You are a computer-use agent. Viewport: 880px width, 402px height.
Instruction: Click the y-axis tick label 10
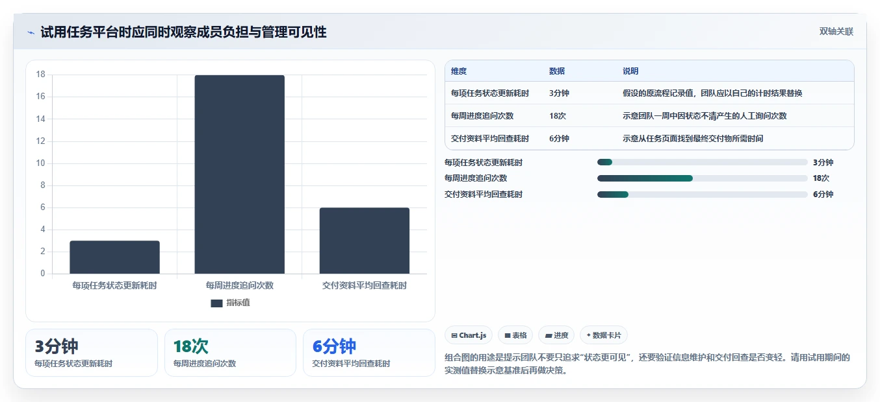point(40,163)
